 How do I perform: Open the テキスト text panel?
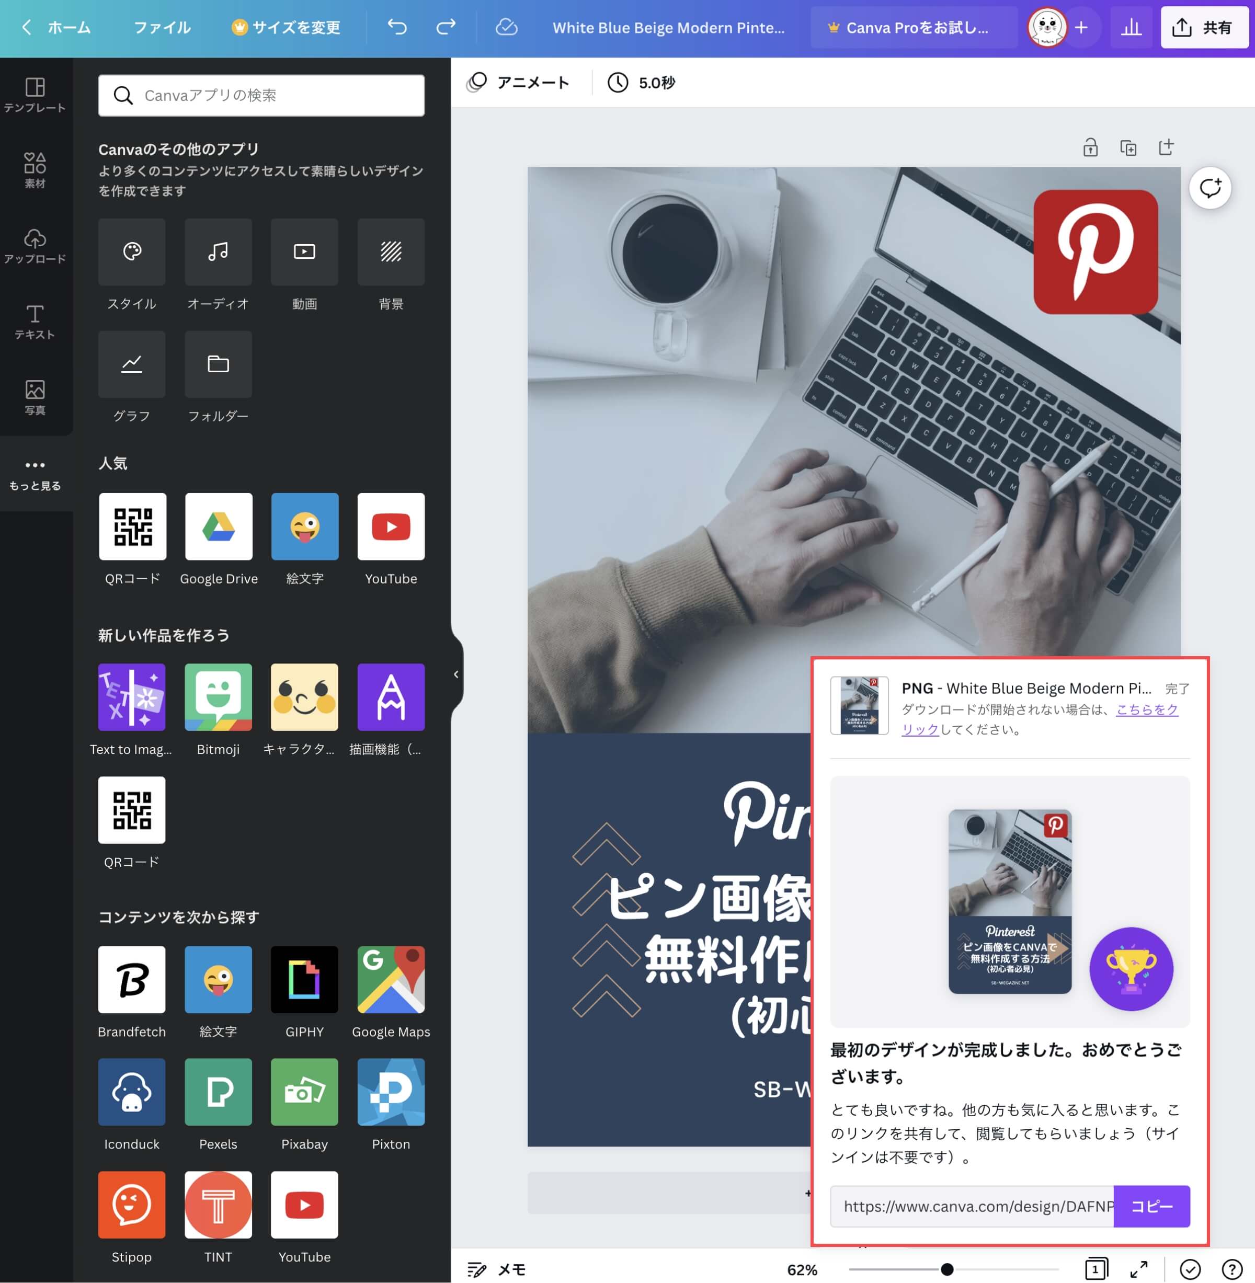[35, 322]
